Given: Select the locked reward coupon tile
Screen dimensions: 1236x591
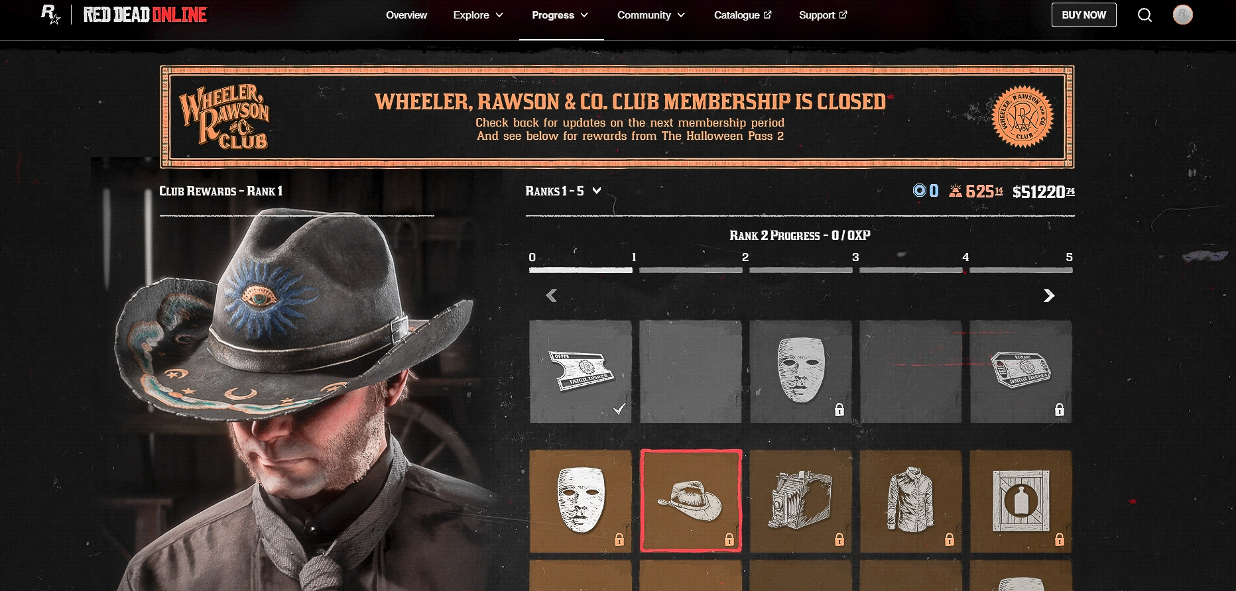Looking at the screenshot, I should pos(1020,372).
